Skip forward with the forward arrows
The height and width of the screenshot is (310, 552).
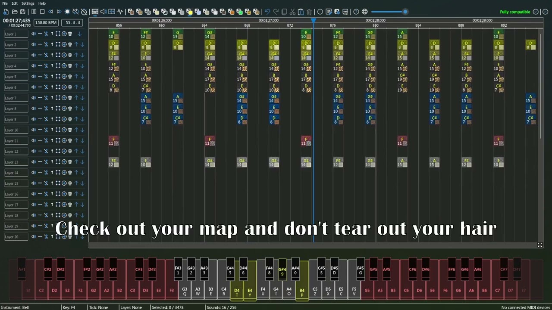point(59,12)
